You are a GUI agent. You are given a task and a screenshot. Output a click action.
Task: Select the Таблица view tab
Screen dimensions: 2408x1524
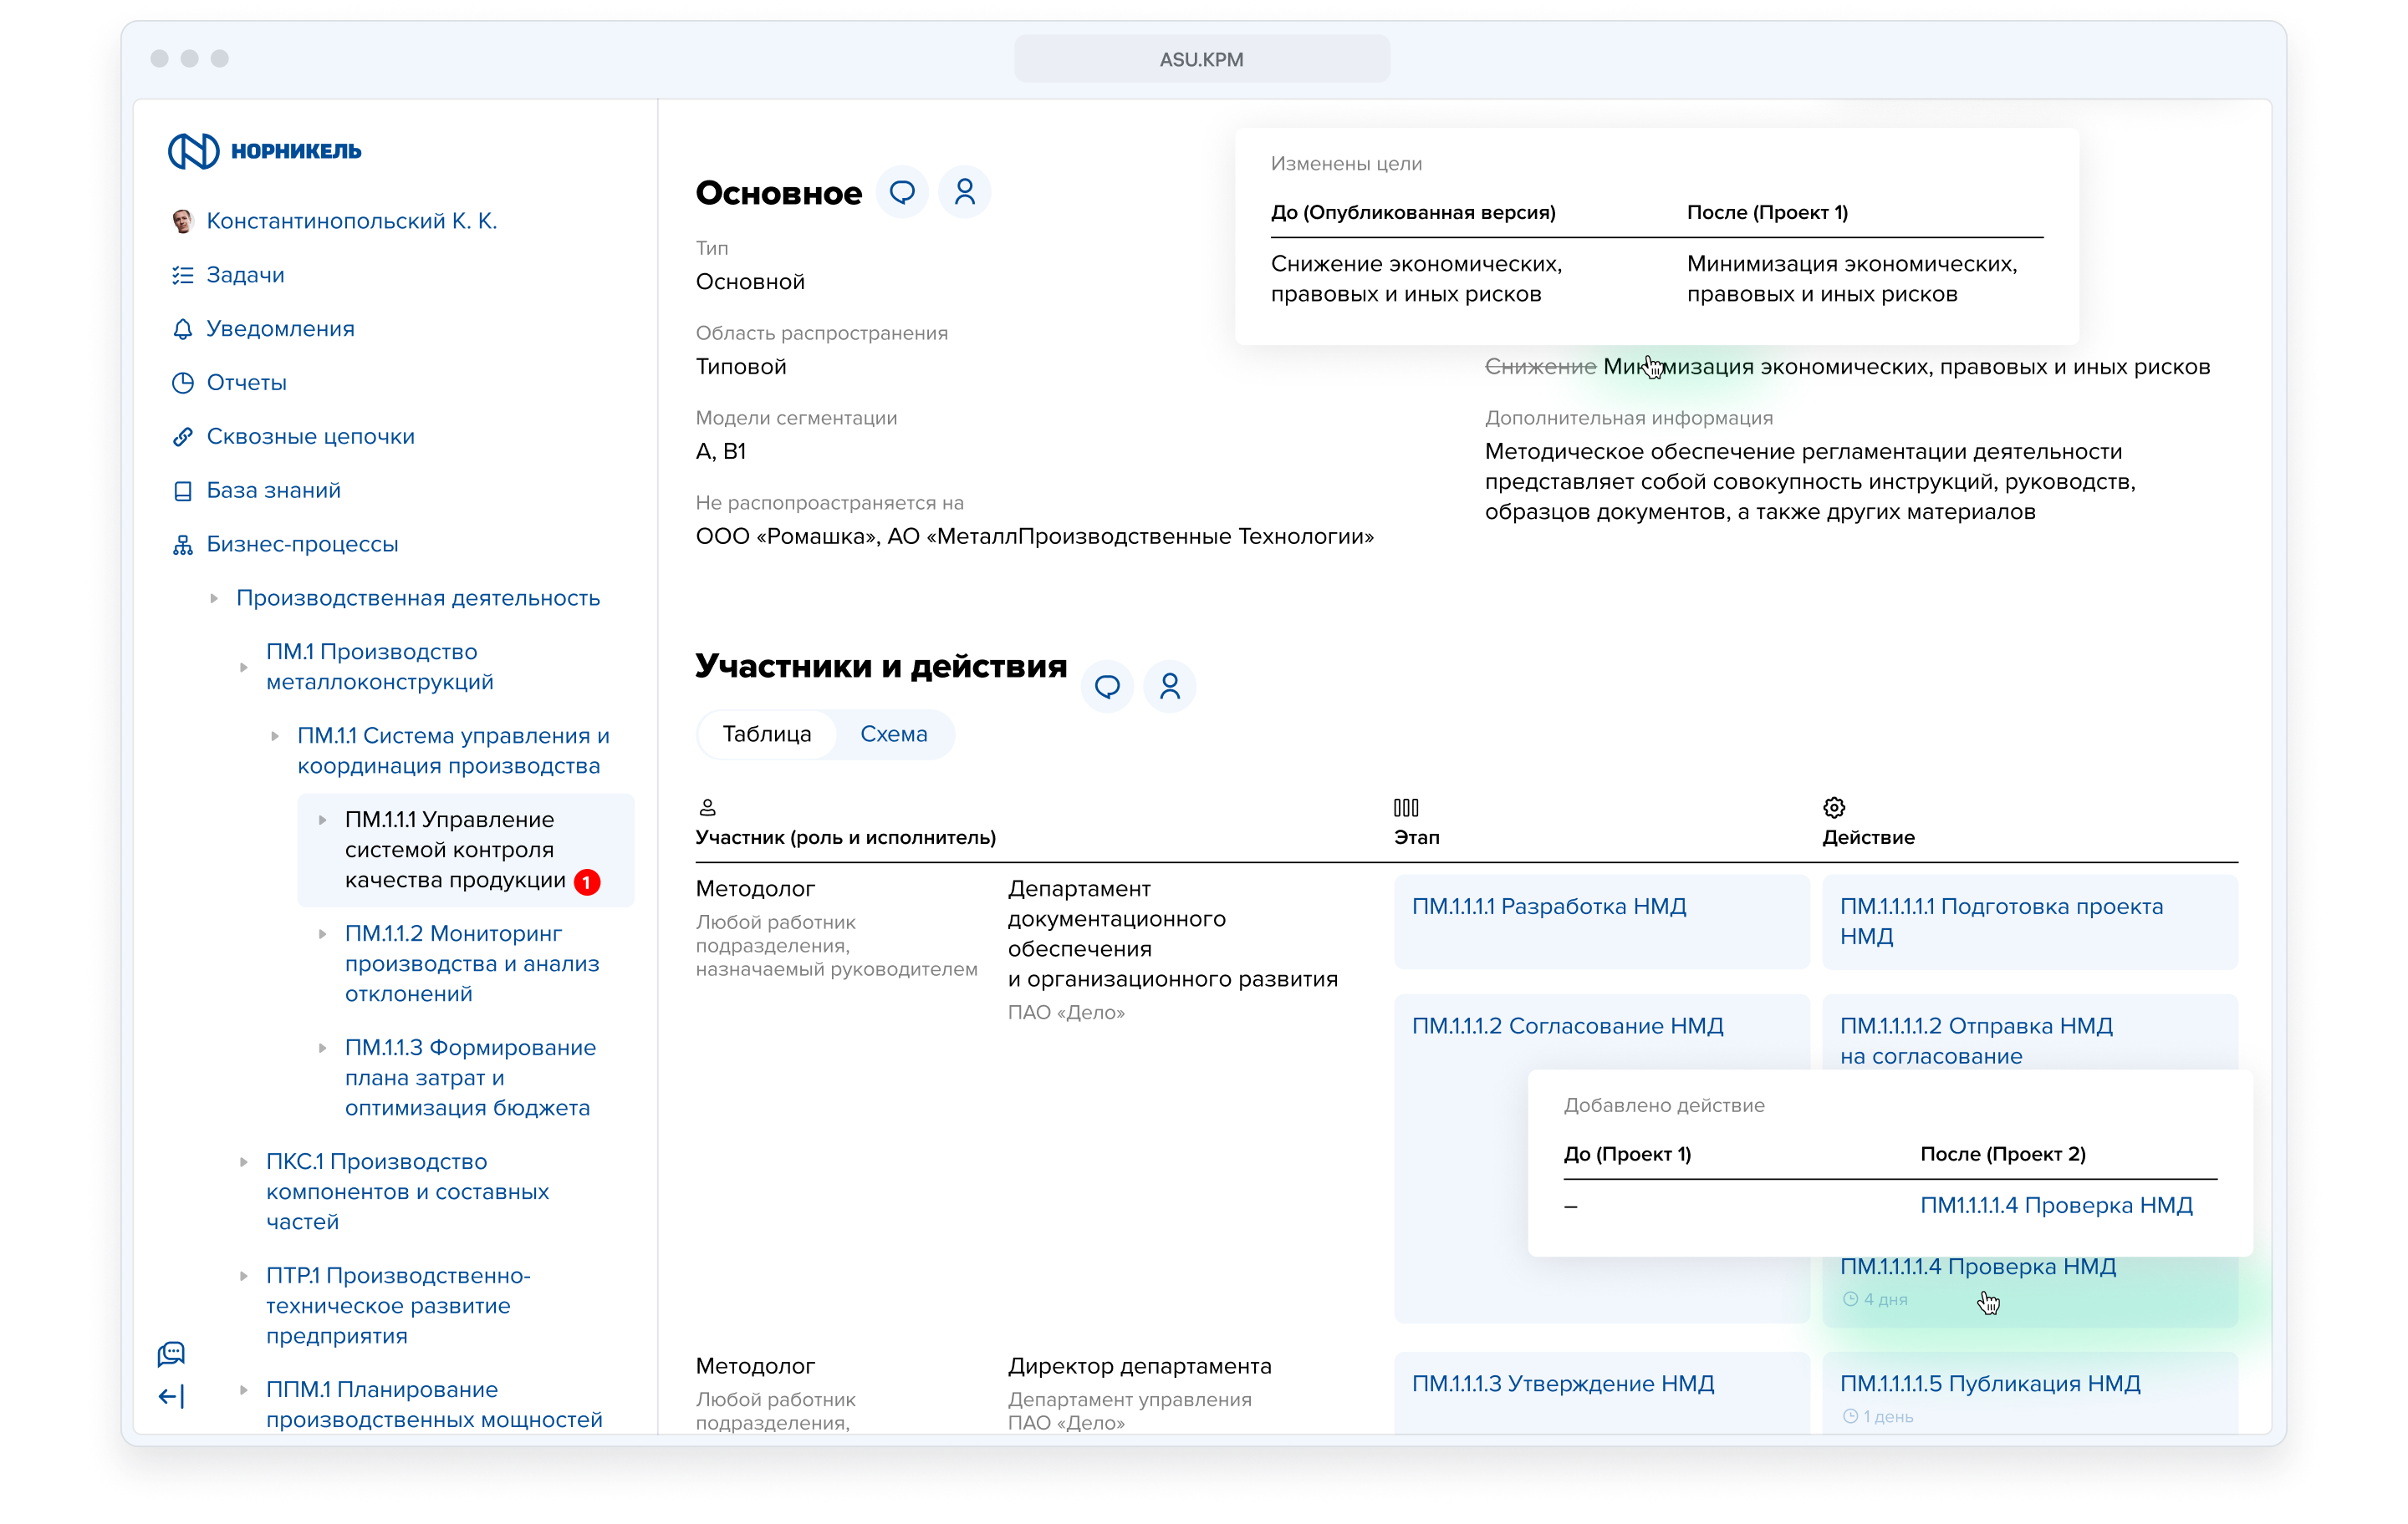[767, 734]
